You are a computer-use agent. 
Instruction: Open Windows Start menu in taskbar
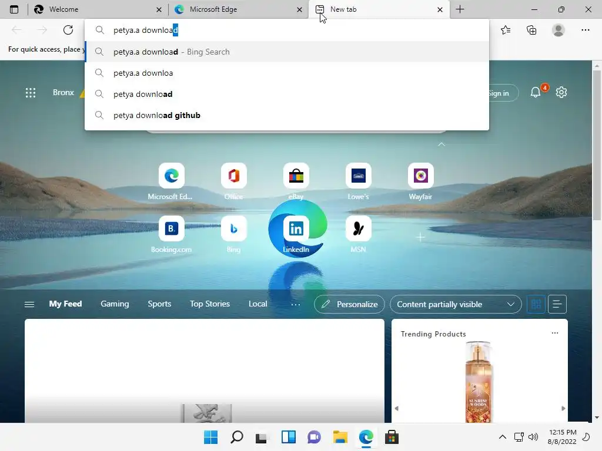point(210,437)
